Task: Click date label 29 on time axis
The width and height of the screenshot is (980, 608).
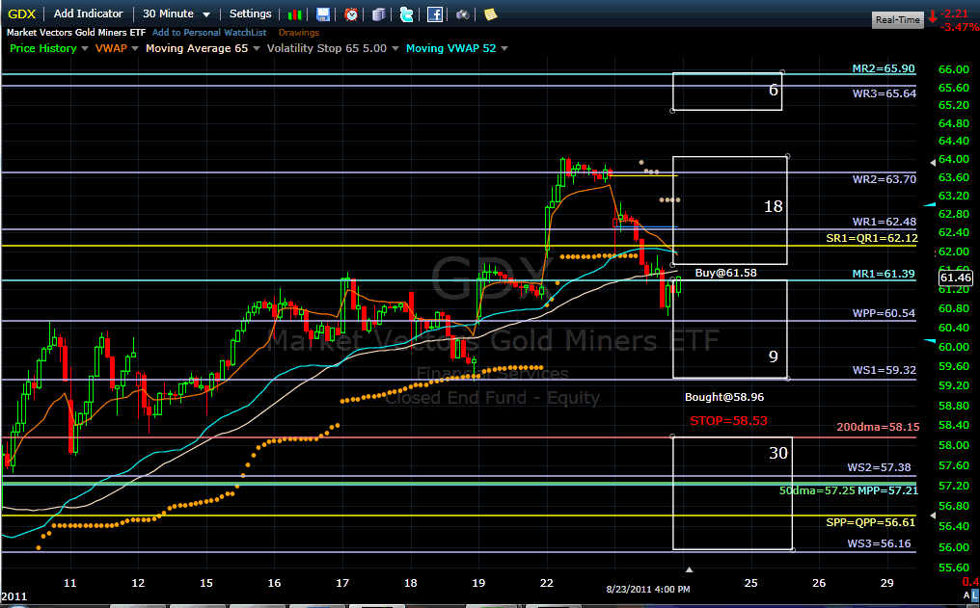Action: point(886,583)
